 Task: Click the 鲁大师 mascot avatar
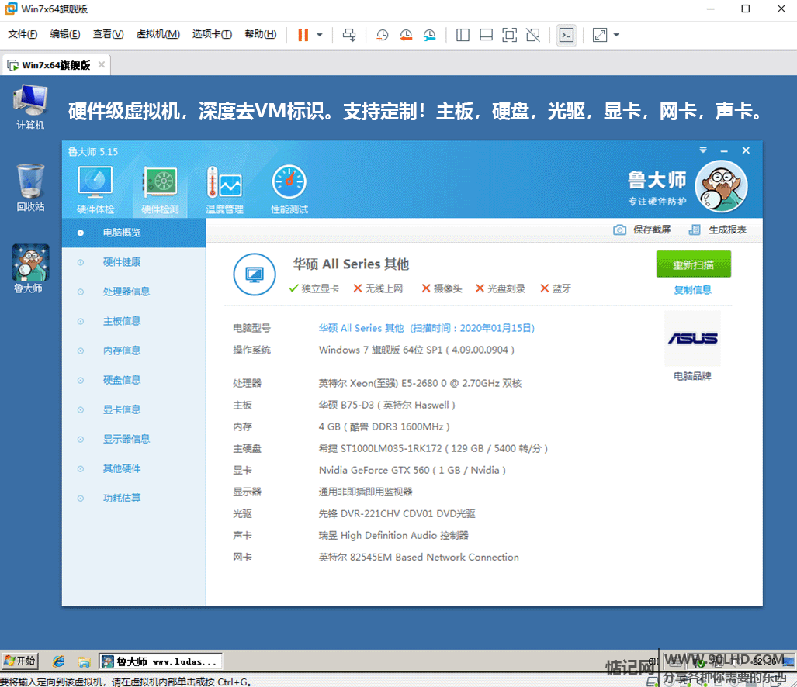[721, 186]
